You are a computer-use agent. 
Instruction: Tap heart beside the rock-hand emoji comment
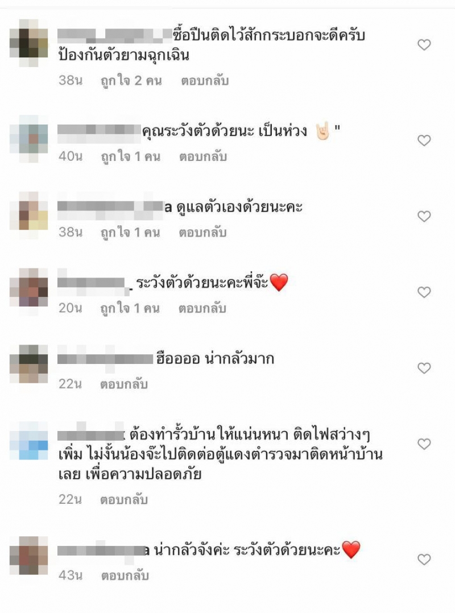[x=424, y=140]
